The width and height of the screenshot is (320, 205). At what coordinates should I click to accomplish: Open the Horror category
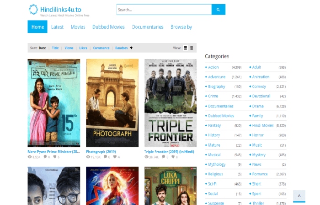pyautogui.click(x=258, y=135)
